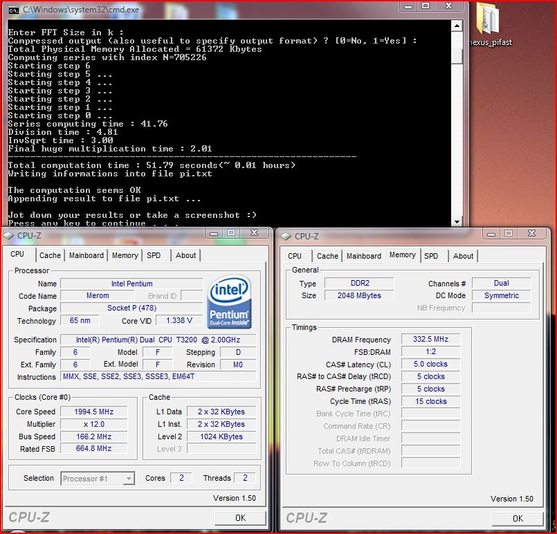Click OK in the right CPU-Z window

pos(518,519)
